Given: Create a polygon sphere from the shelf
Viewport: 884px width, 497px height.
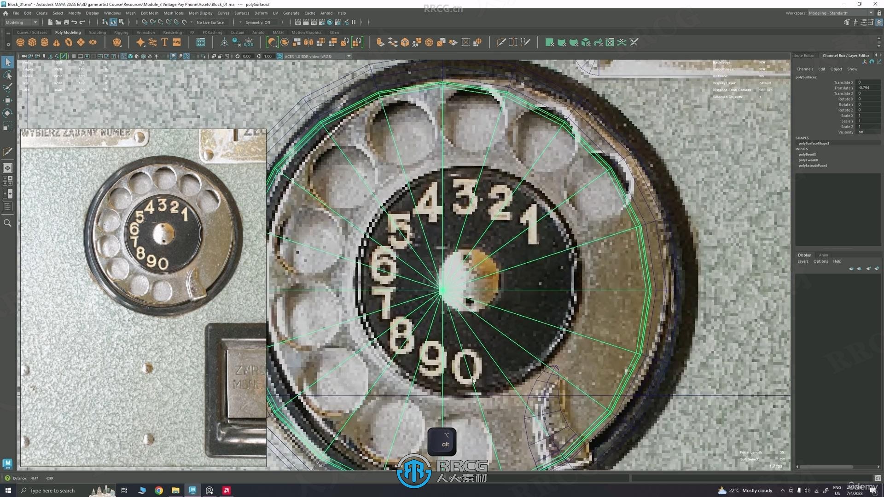Looking at the screenshot, I should tap(20, 42).
